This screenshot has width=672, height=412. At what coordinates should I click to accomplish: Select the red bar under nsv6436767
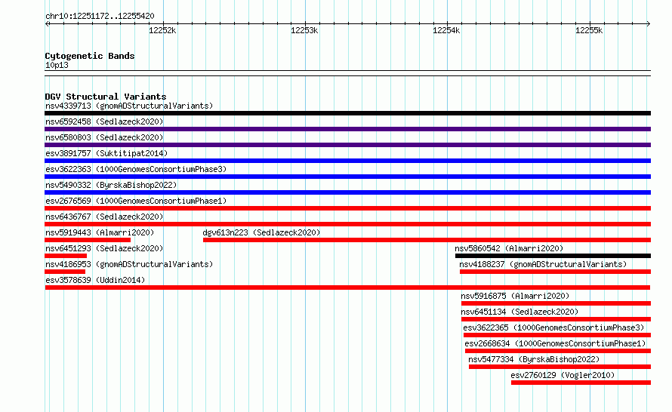click(x=347, y=224)
